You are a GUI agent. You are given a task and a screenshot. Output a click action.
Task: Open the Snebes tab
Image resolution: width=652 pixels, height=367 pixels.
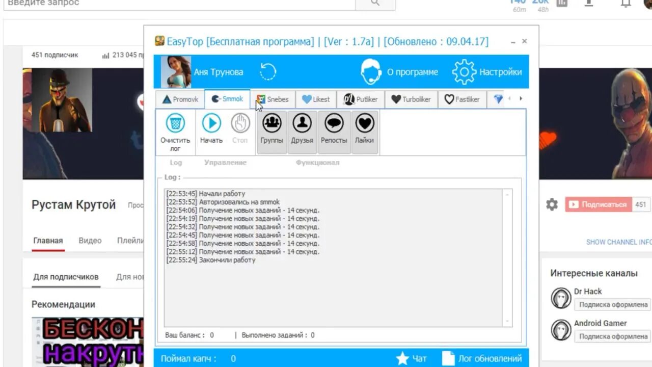(x=273, y=99)
